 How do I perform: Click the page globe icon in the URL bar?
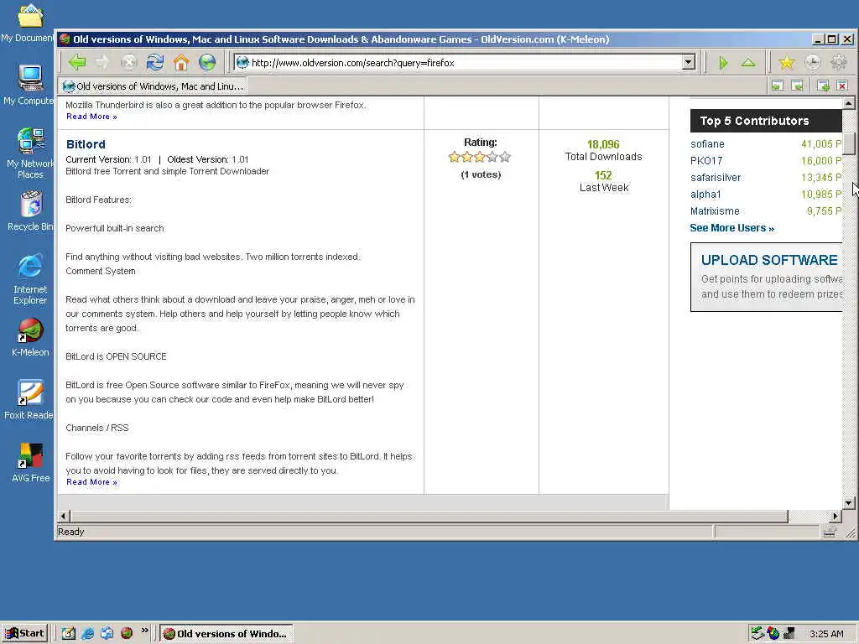(x=242, y=62)
